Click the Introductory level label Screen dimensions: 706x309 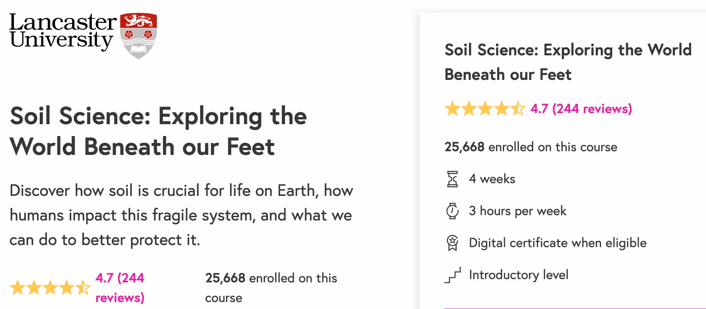[519, 275]
